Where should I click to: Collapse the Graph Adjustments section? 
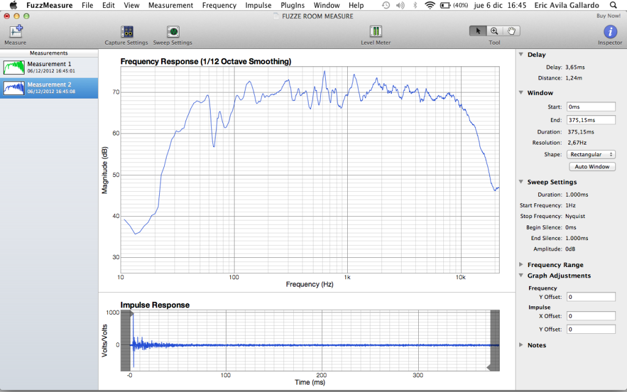521,275
